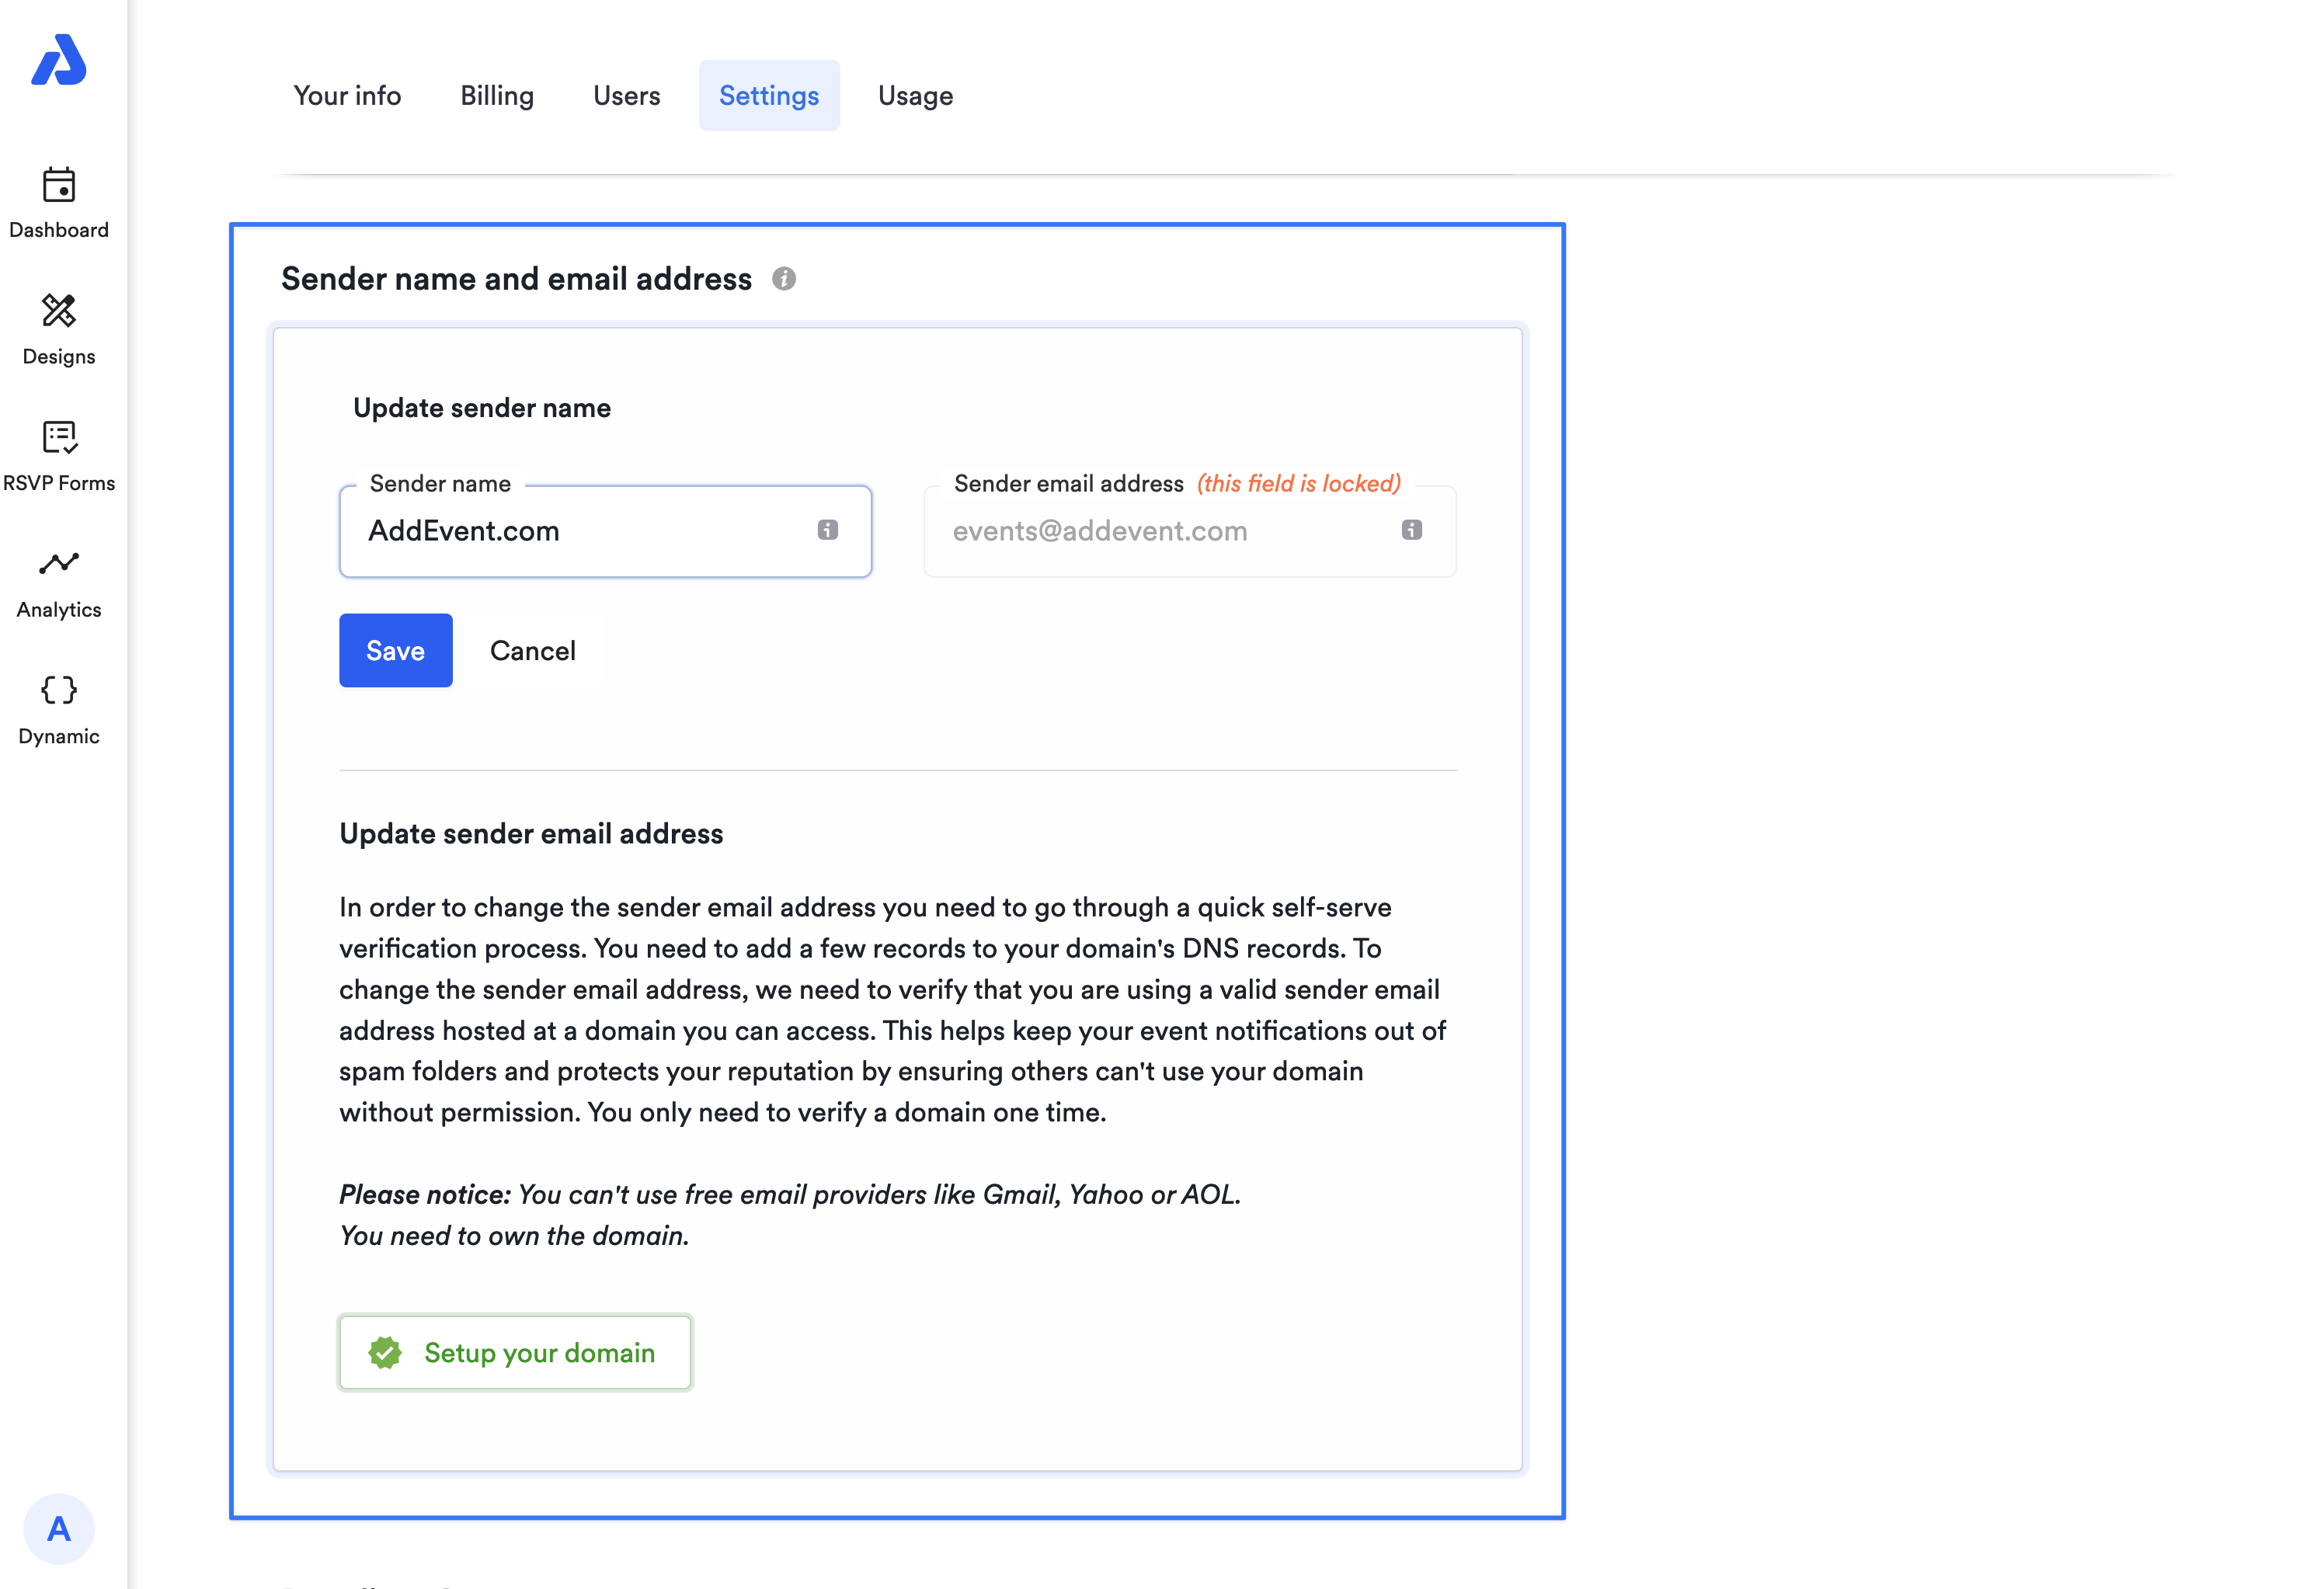The image size is (2324, 1589).
Task: Go to the Usage tab
Action: [915, 96]
